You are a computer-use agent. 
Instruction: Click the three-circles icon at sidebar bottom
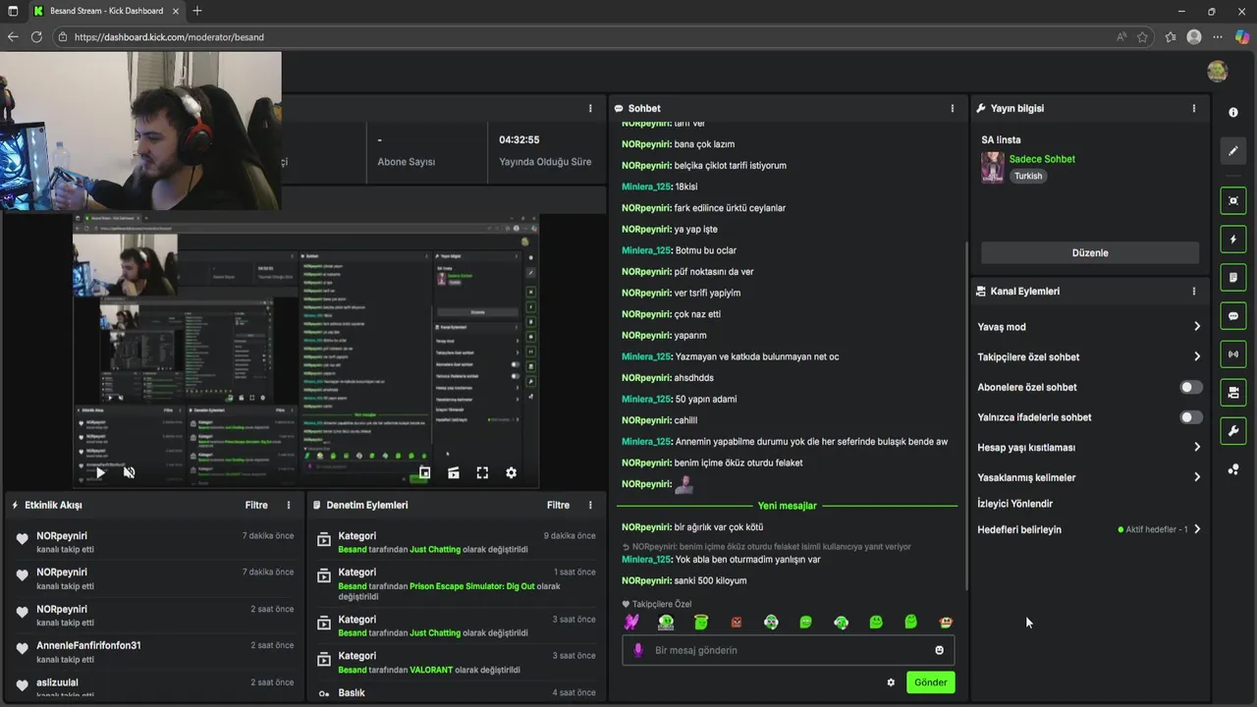pos(1233,469)
